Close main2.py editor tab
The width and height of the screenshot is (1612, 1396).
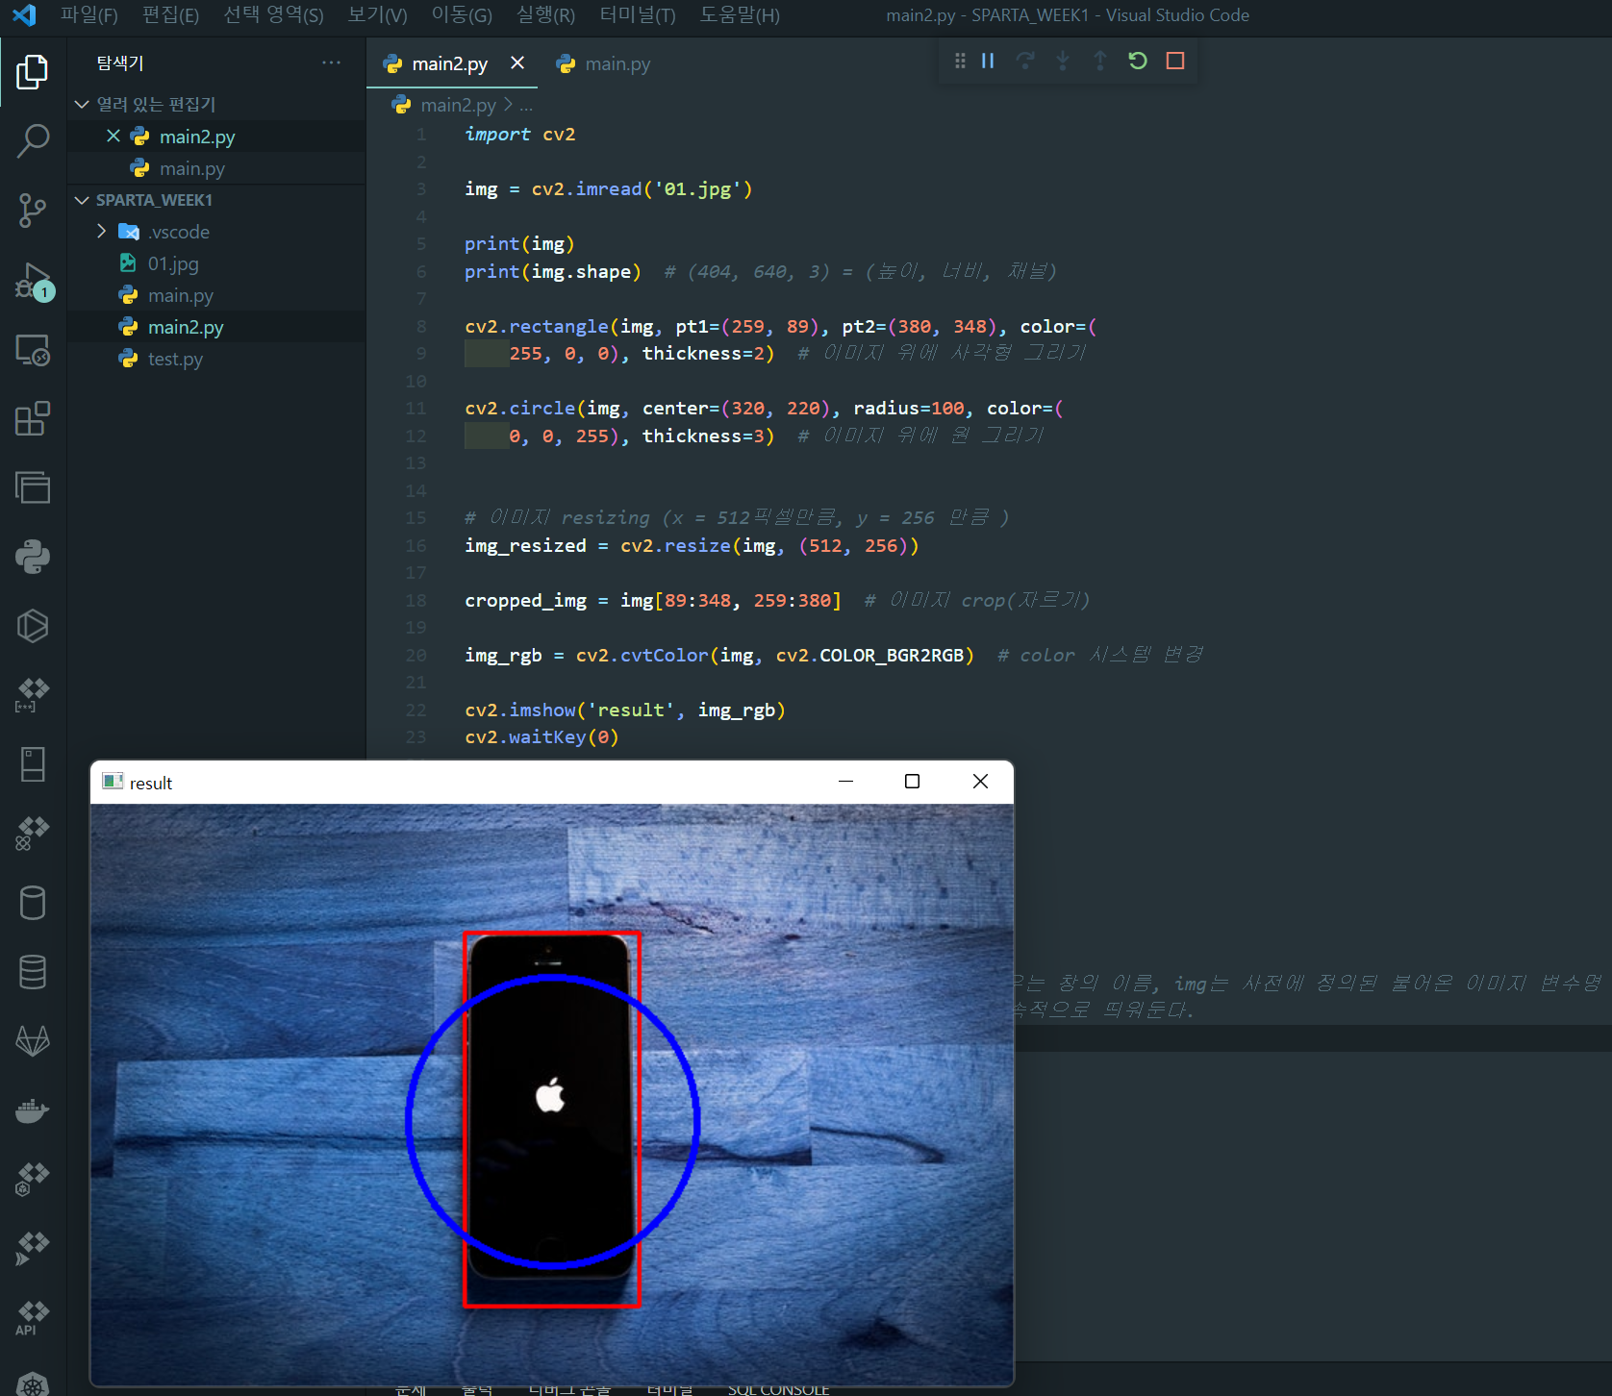pos(517,62)
